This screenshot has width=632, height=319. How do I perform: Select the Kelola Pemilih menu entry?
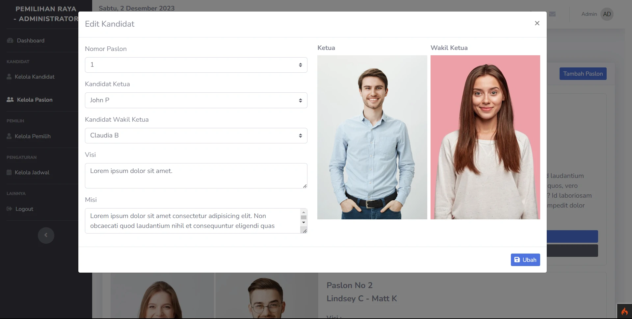coord(32,136)
